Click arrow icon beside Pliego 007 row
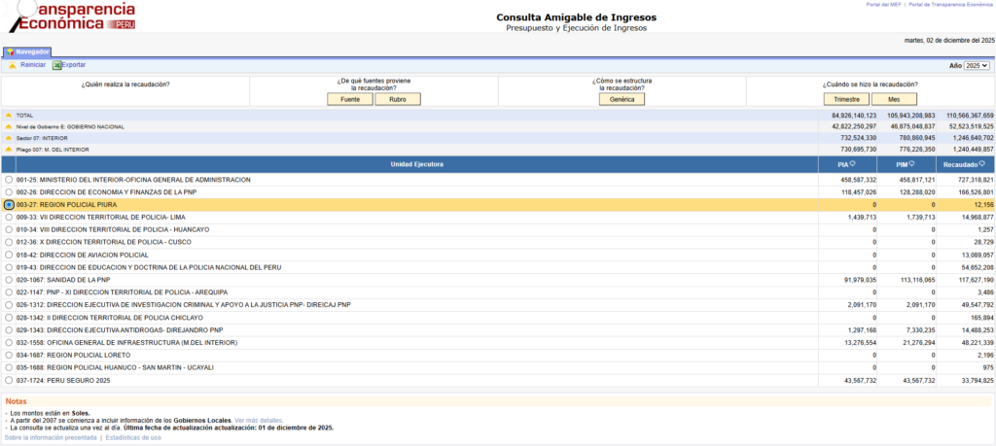 [9, 150]
